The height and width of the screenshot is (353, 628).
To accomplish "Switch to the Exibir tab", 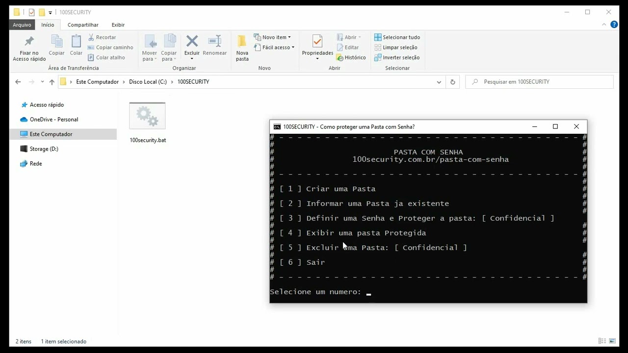I will 118,25.
